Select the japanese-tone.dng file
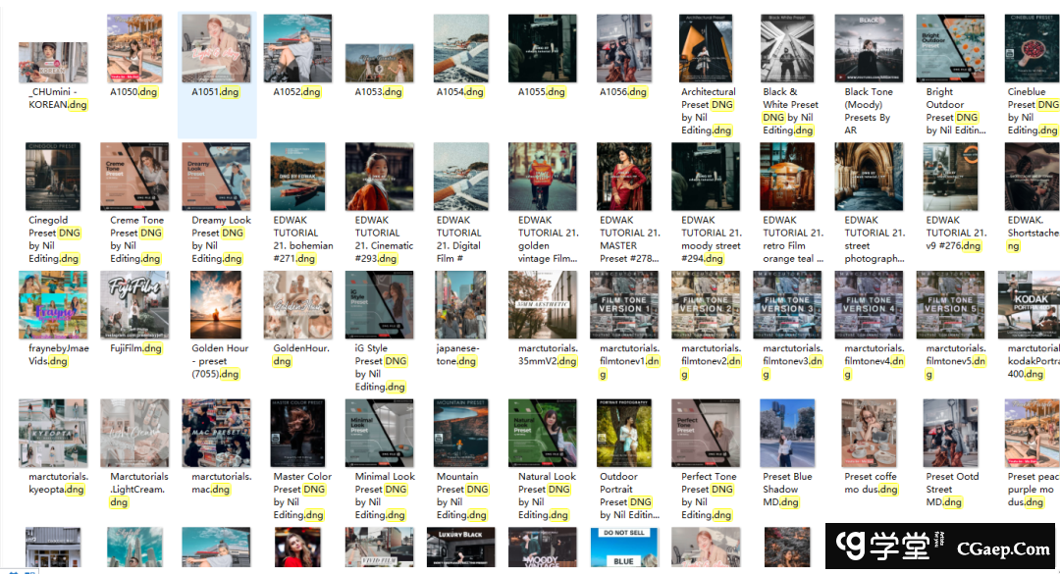Image resolution: width=1060 pixels, height=574 pixels. click(x=461, y=305)
